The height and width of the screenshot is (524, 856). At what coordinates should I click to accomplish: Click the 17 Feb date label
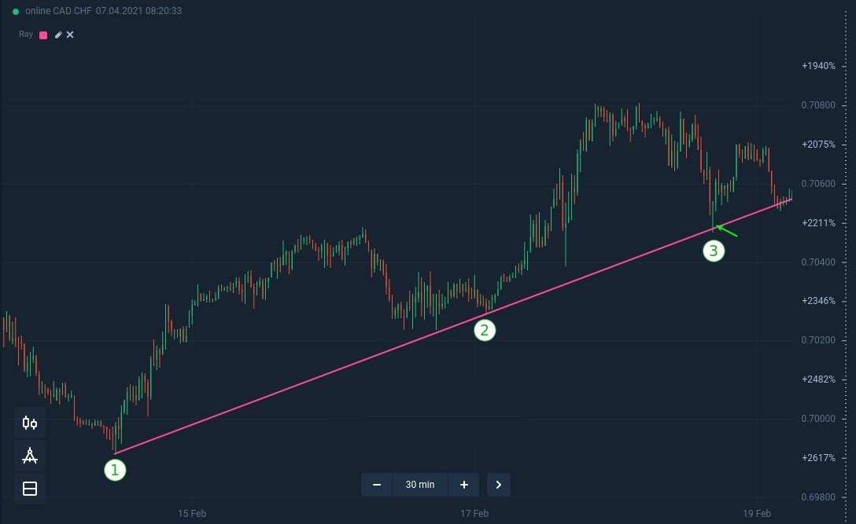(474, 514)
